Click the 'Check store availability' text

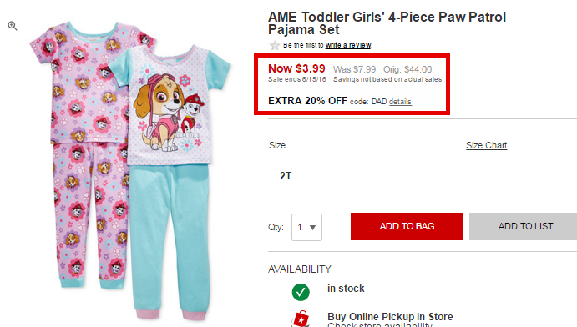[x=380, y=324]
